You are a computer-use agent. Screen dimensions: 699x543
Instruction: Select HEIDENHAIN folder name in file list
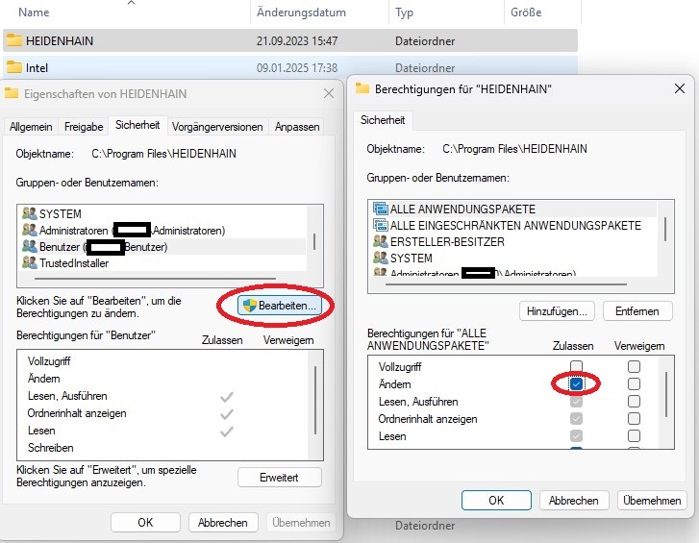click(x=60, y=41)
